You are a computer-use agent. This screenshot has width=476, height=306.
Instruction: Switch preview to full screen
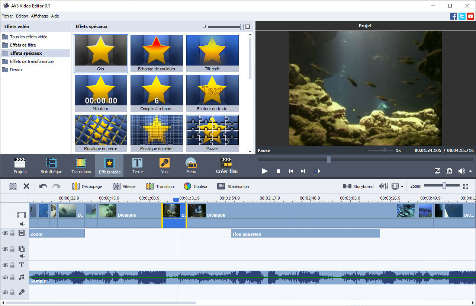pos(437,171)
